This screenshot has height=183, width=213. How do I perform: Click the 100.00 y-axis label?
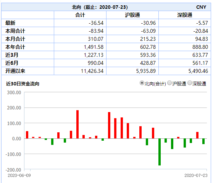[x=14, y=123]
